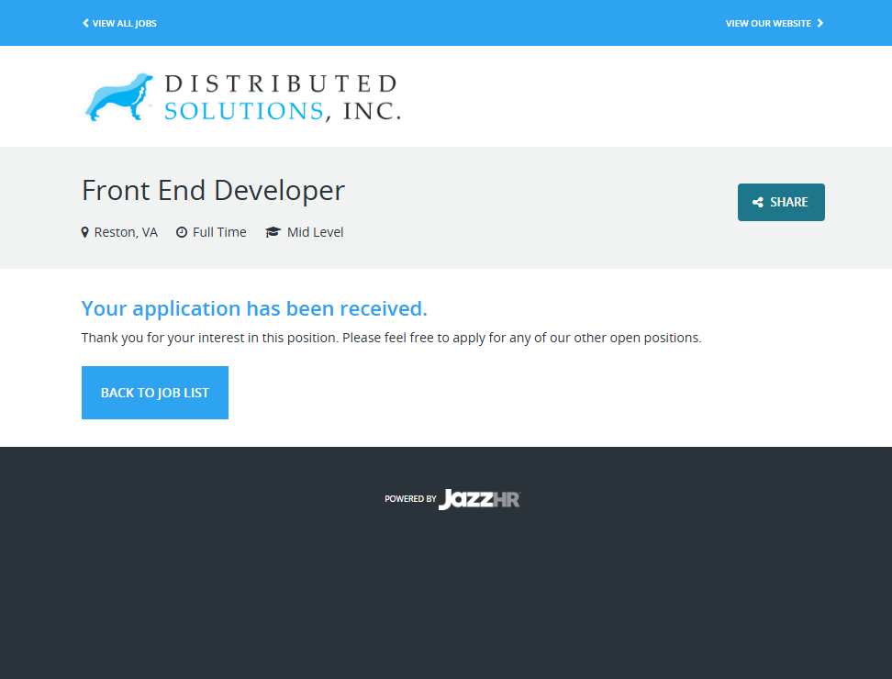Click the right chevron beside View Our Website
The height and width of the screenshot is (679, 892).
tap(820, 23)
